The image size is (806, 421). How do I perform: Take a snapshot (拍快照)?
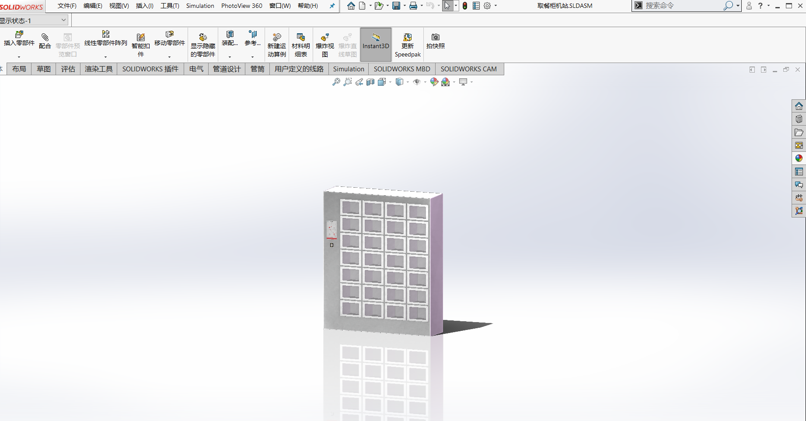pyautogui.click(x=436, y=37)
